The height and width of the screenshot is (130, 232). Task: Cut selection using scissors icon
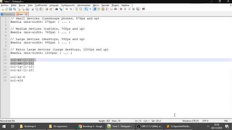(x=33, y=9)
